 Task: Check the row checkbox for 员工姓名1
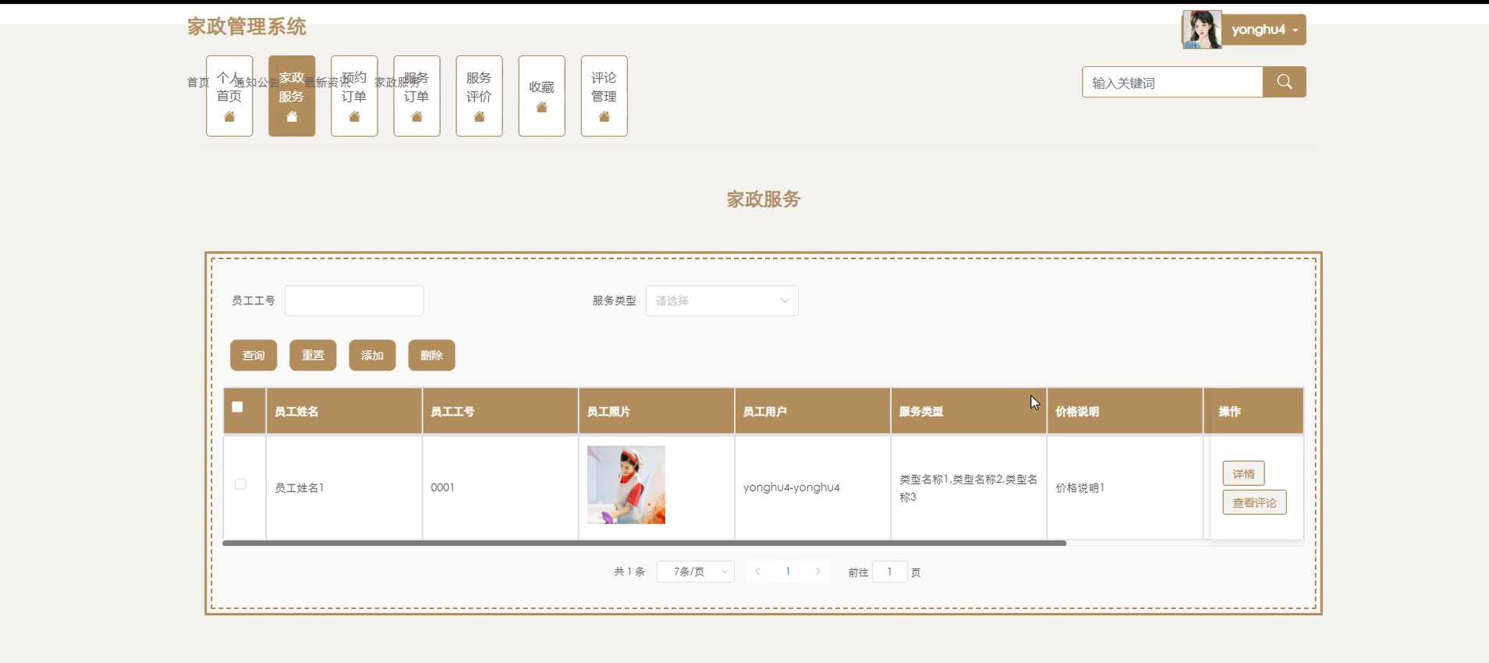point(240,484)
